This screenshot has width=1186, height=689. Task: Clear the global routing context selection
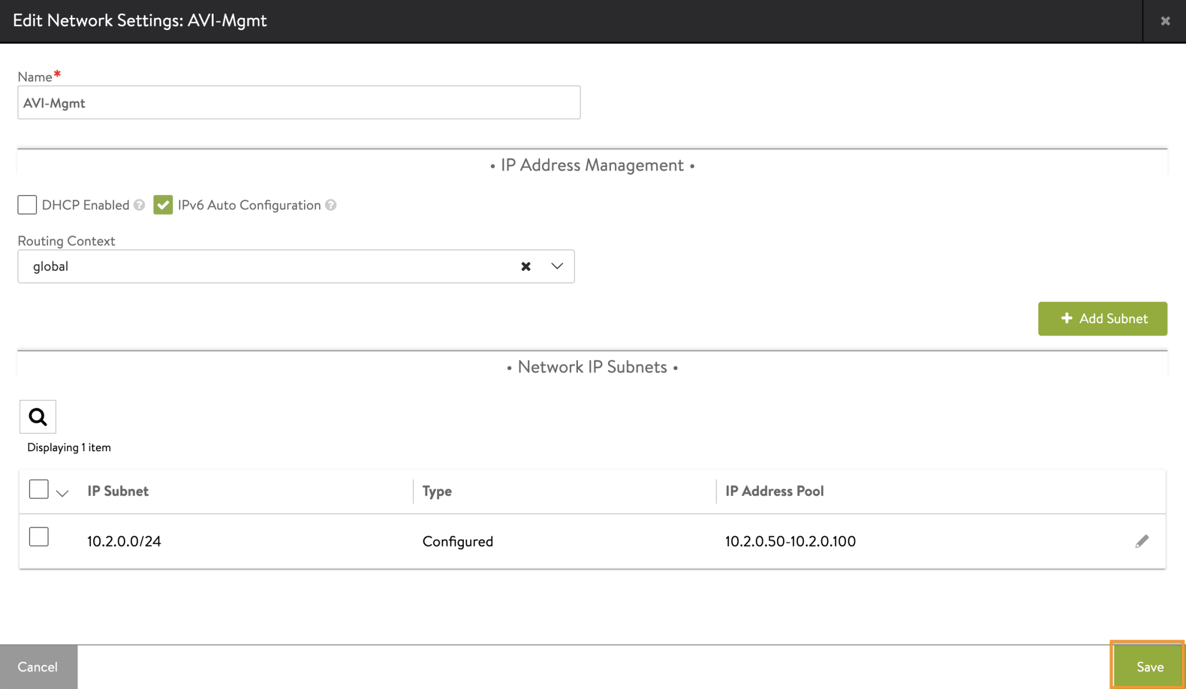(526, 266)
